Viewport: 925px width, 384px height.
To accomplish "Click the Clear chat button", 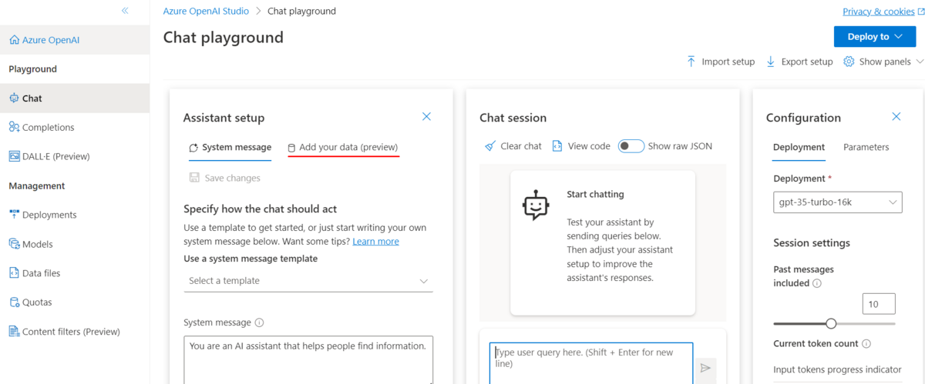I will tap(513, 146).
